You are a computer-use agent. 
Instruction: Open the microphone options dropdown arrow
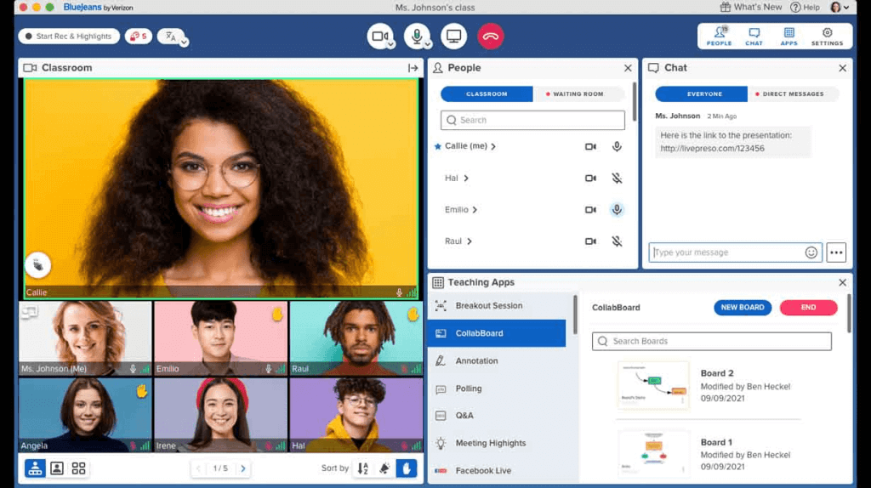tap(427, 44)
